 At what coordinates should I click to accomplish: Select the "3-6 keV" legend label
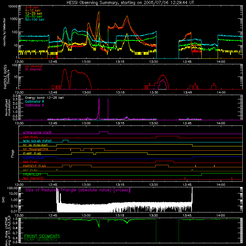pyautogui.click(x=32, y=7)
